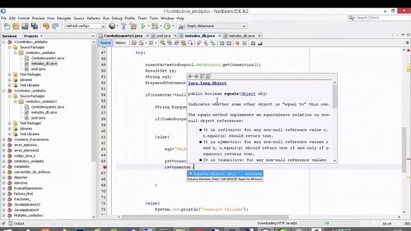Image resolution: width=411 pixels, height=231 pixels.
Task: Click the Build Project hammer icon
Action: pyautogui.click(x=124, y=26)
